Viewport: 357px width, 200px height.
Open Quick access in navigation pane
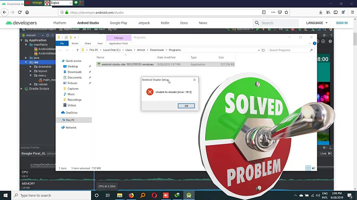tap(73, 61)
